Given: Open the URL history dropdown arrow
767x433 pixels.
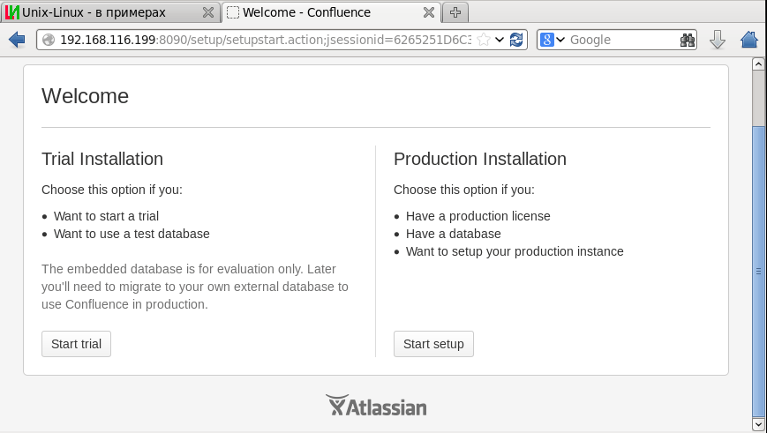Looking at the screenshot, I should pos(500,40).
